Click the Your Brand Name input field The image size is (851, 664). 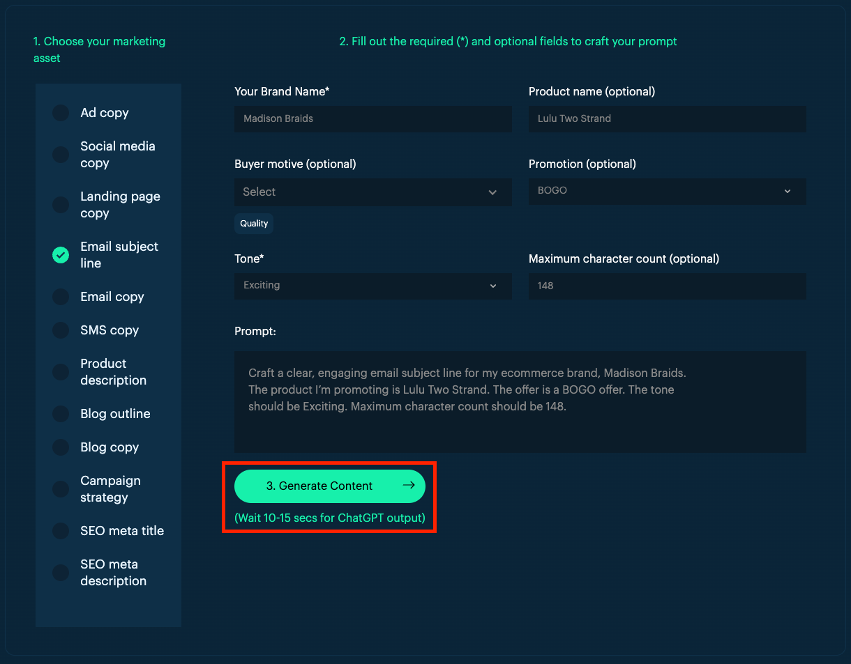(373, 118)
